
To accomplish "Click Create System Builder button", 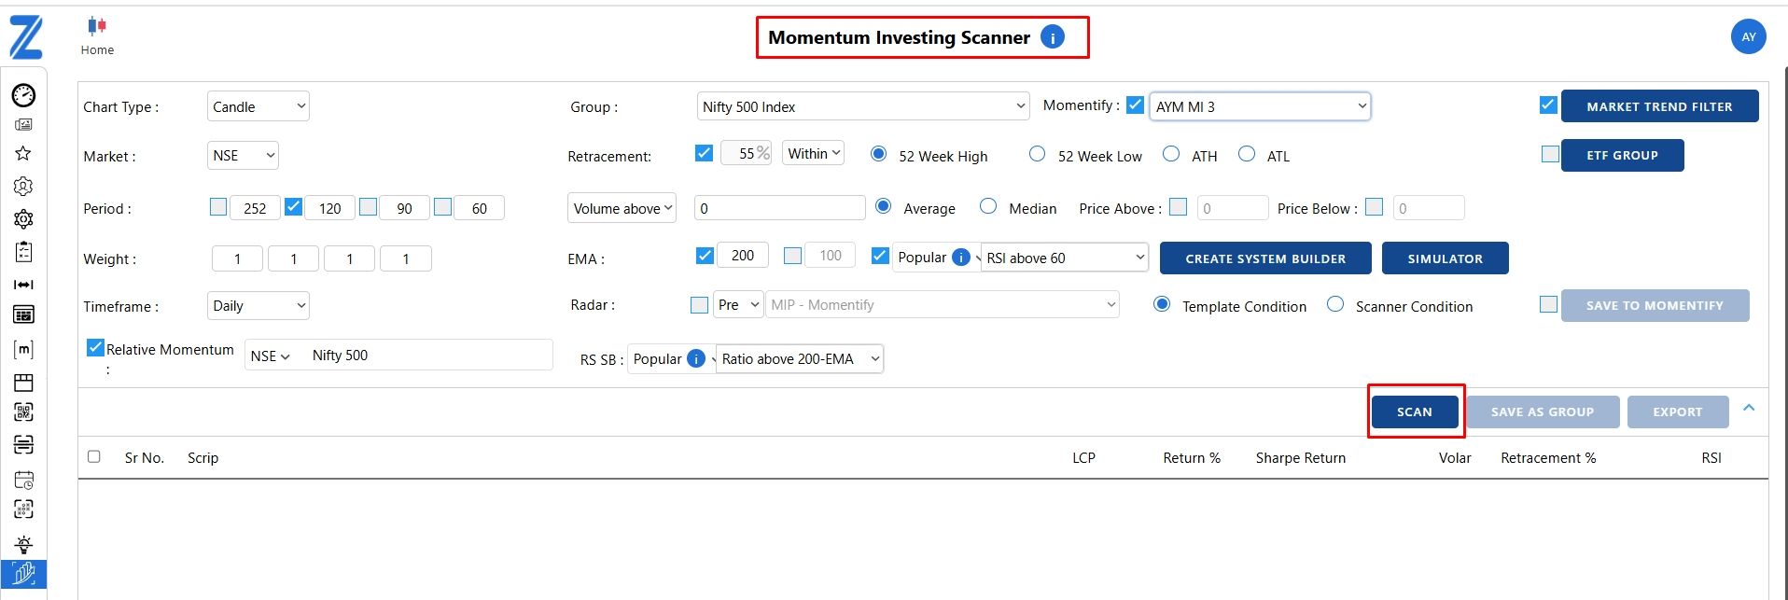I will (1265, 258).
